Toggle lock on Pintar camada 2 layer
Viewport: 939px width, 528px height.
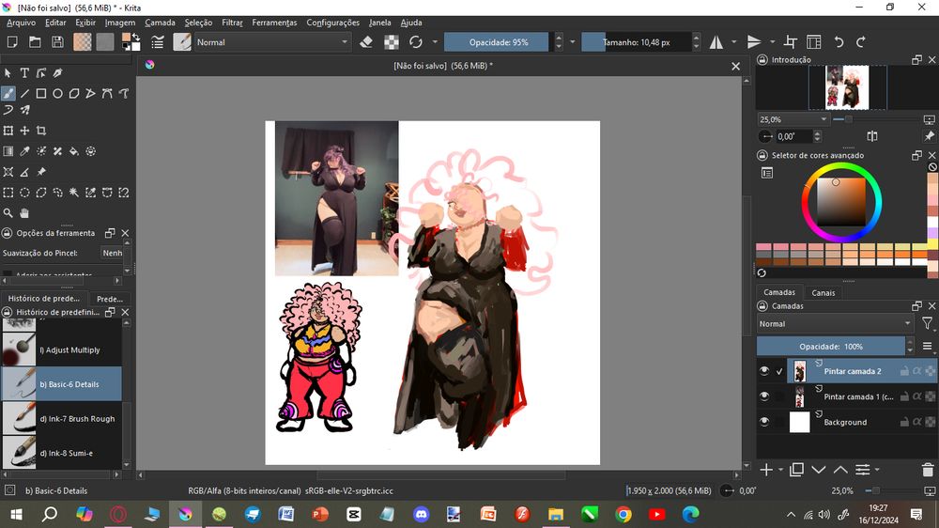click(x=905, y=371)
